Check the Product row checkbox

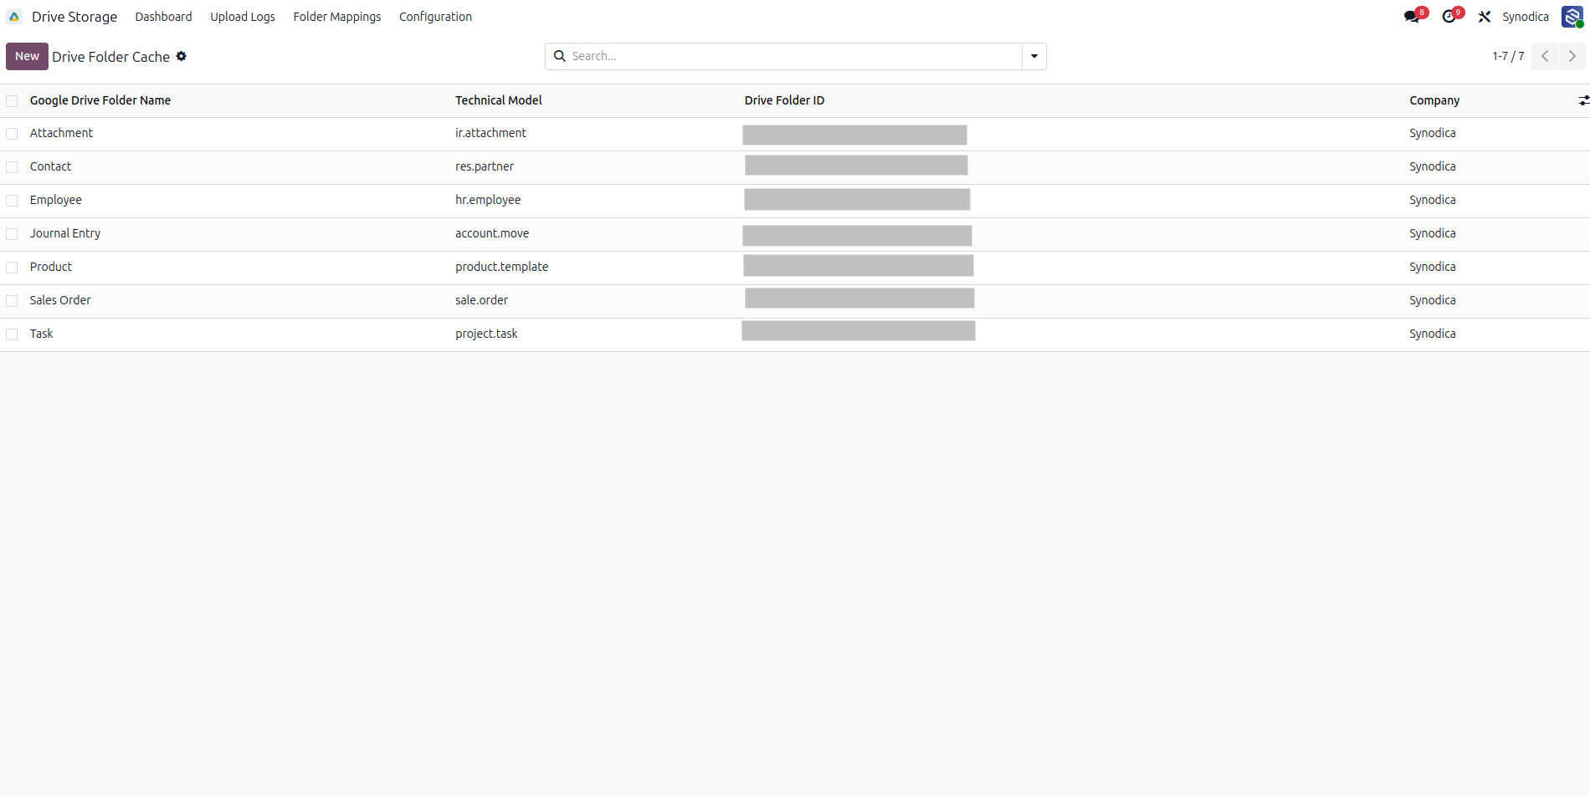pos(12,268)
